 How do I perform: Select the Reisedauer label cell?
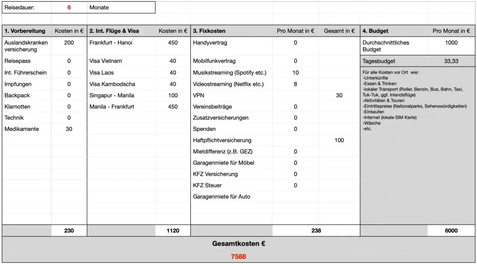pyautogui.click(x=26, y=7)
